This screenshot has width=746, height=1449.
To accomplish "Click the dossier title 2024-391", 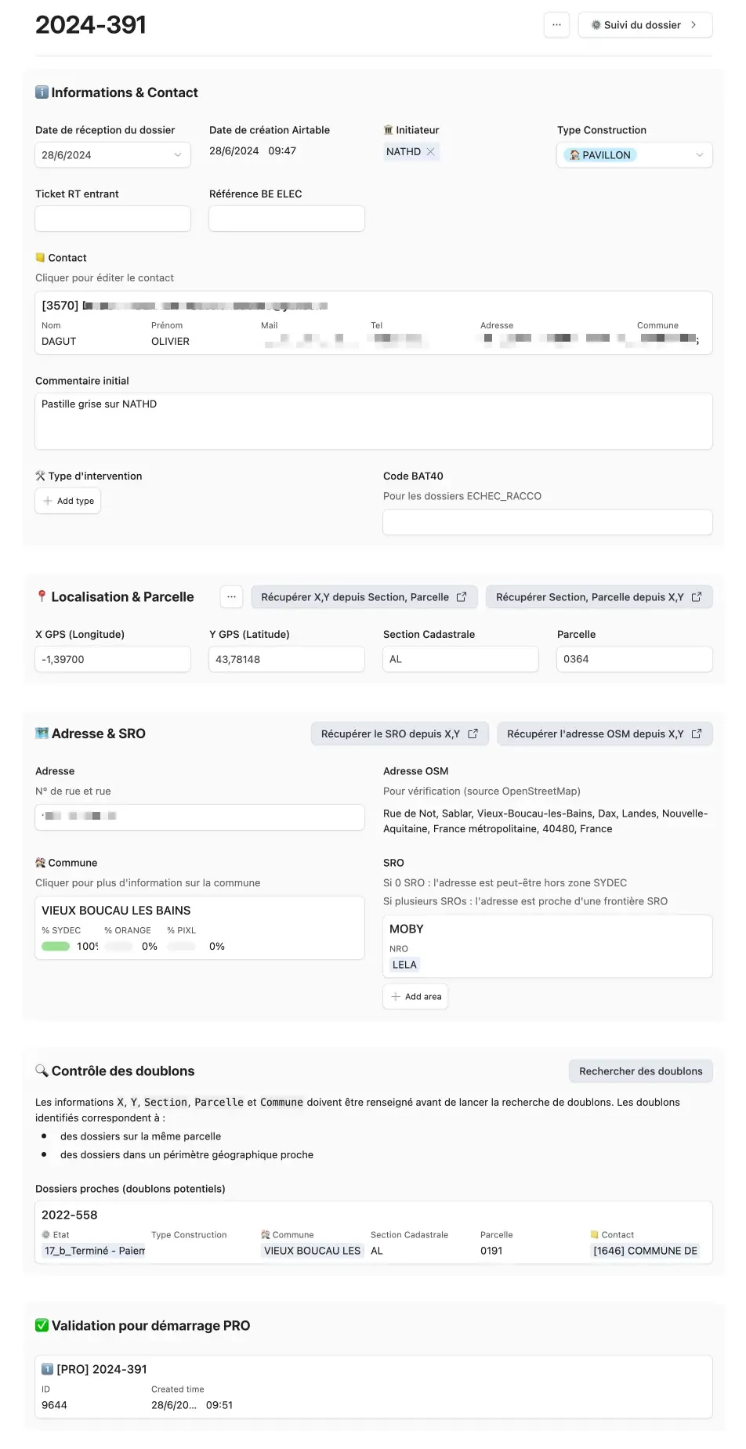I will click(91, 25).
